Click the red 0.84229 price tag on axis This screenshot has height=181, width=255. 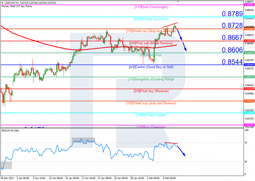(x=249, y=89)
